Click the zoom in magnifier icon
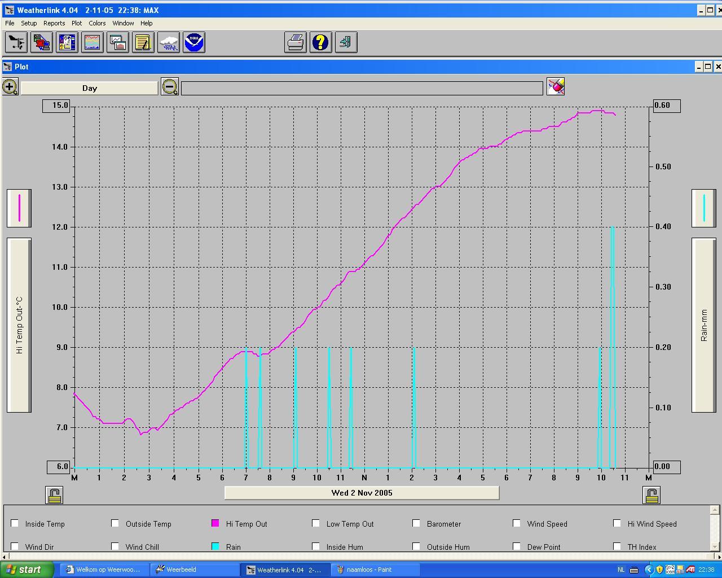The width and height of the screenshot is (722, 578). (10, 87)
